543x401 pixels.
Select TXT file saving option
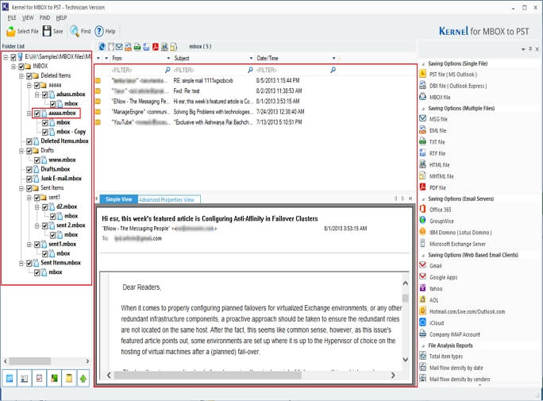click(437, 142)
